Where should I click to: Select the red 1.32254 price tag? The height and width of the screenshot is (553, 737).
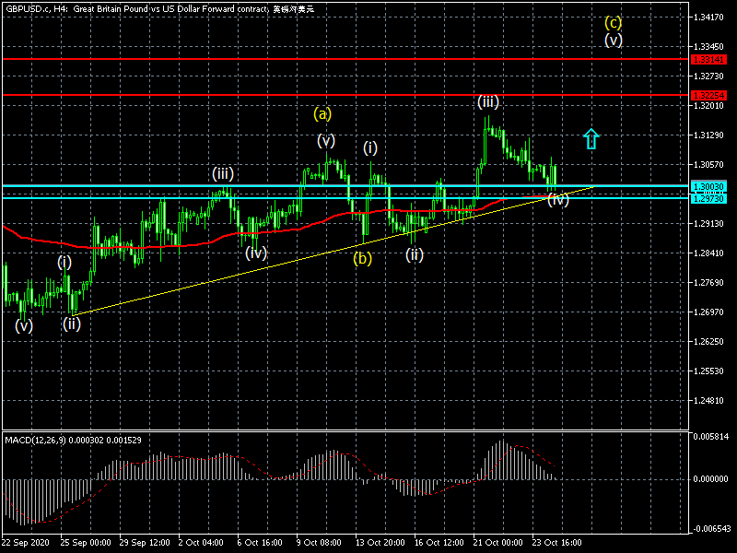point(708,96)
